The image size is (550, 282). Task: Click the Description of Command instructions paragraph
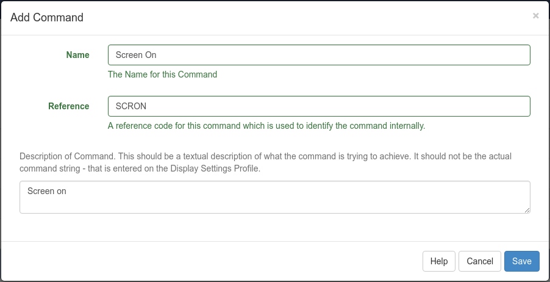(265, 162)
